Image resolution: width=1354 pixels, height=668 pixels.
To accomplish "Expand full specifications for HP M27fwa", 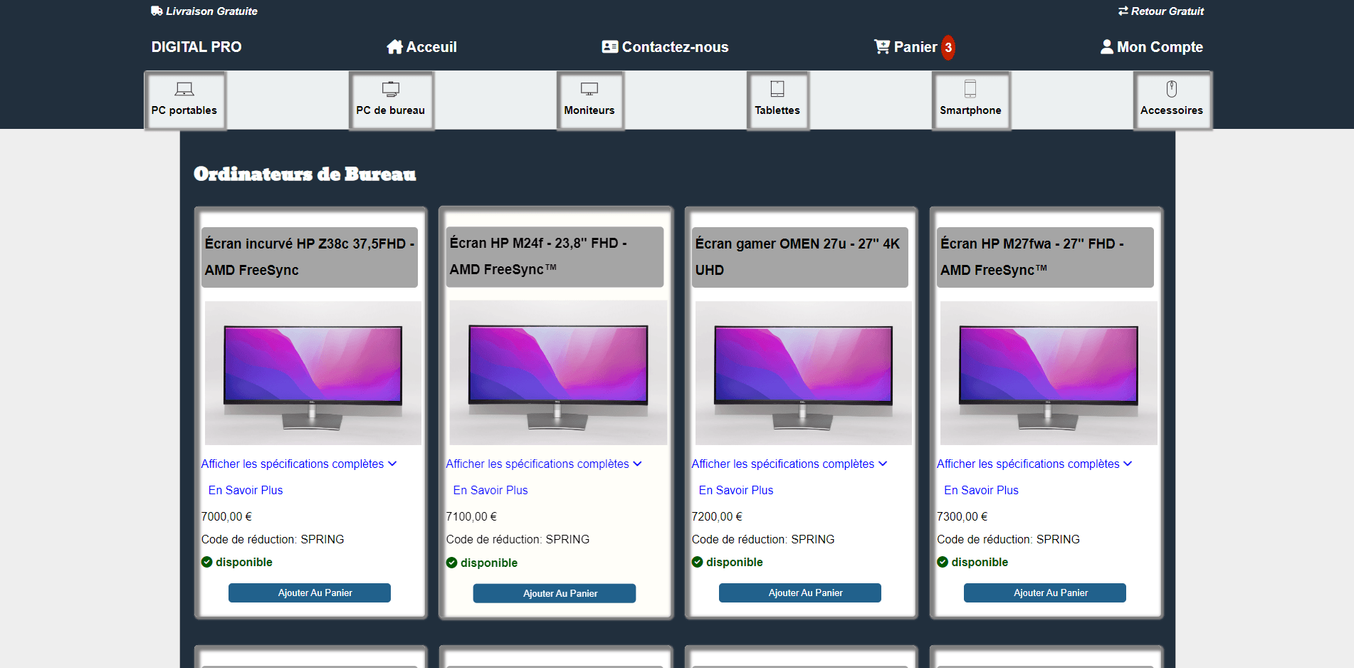I will (1034, 464).
